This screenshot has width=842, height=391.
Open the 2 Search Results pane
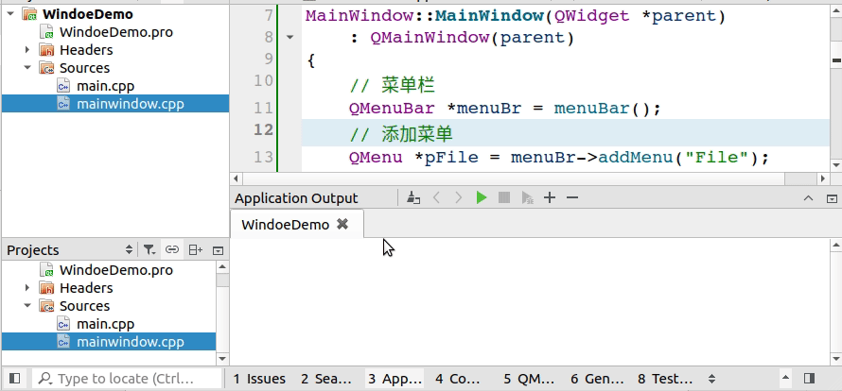(326, 379)
